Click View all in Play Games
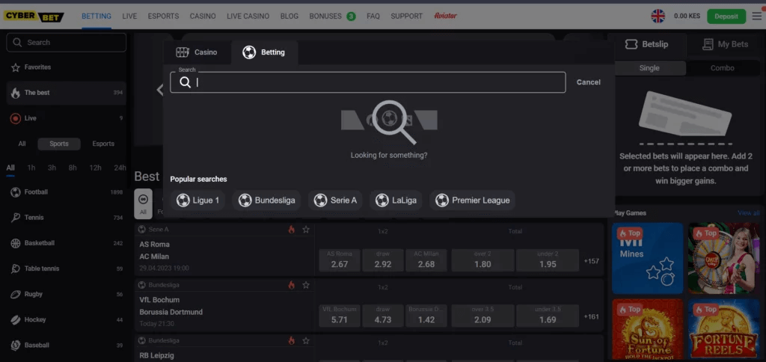 click(x=748, y=213)
